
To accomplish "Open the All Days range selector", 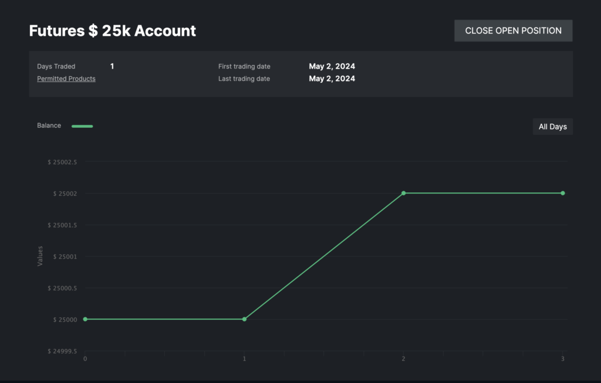I will point(553,126).
